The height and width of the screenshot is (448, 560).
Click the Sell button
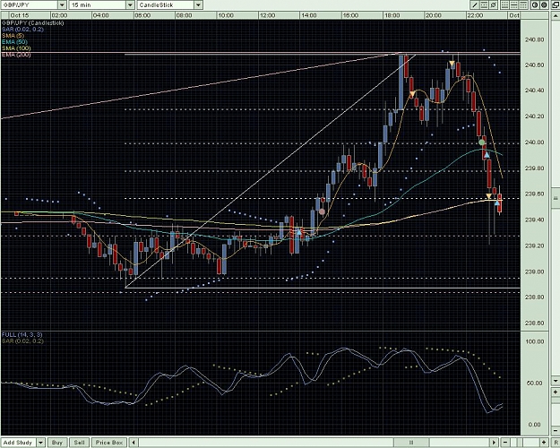(x=79, y=443)
